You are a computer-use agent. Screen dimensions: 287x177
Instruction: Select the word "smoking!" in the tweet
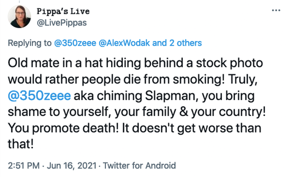click(x=199, y=80)
